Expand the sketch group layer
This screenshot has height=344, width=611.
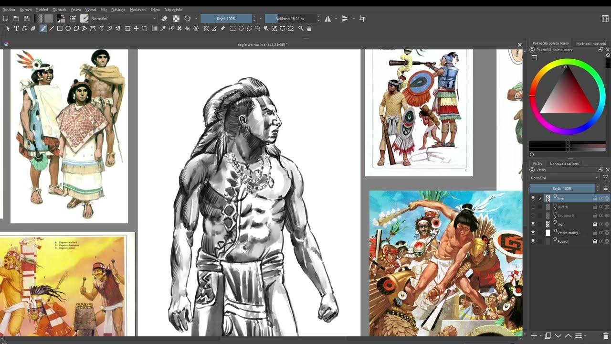tap(555, 209)
